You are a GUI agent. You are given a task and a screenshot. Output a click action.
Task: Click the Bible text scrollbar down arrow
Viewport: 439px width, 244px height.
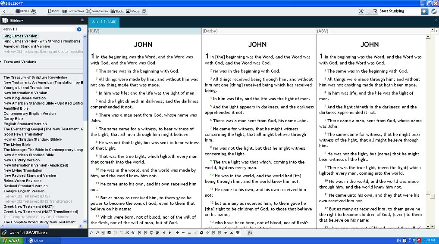[428, 226]
